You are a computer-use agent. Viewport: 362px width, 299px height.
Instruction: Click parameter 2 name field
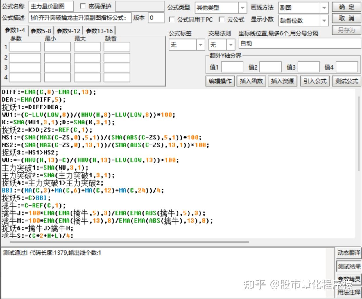[x=25, y=57]
